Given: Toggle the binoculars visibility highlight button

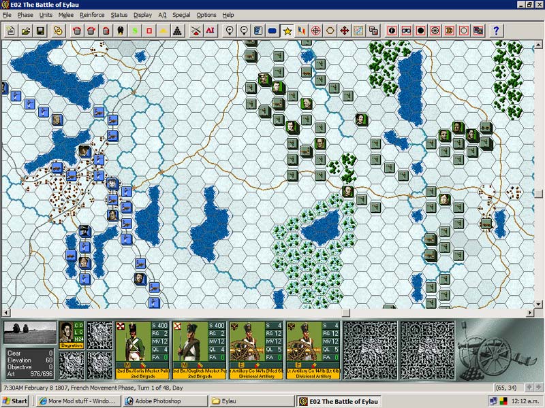Looking at the screenshot, I should pyautogui.click(x=406, y=31).
